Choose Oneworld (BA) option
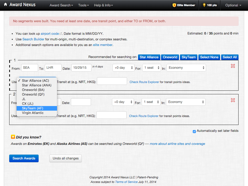Screen dimensions: 248x186 [x=37, y=90]
